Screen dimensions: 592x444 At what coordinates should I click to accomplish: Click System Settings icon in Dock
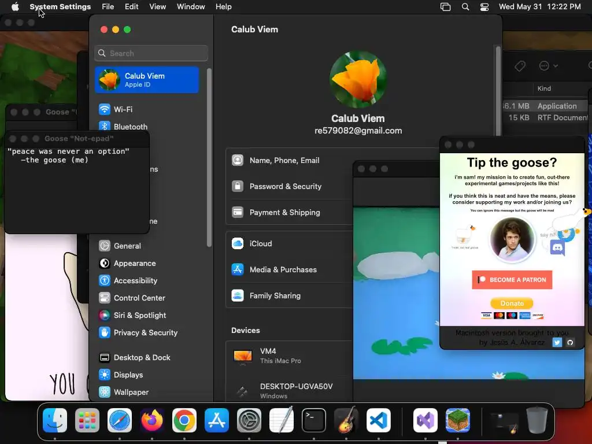[249, 420]
